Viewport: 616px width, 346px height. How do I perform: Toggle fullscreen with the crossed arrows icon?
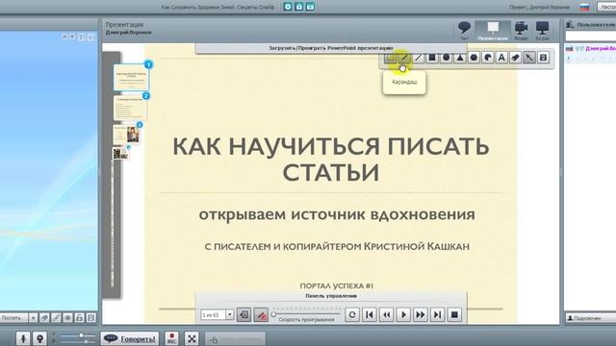coord(192,338)
